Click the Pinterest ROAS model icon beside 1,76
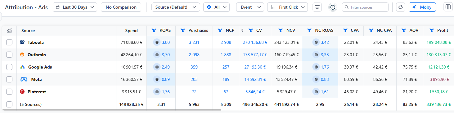 (x=157, y=92)
